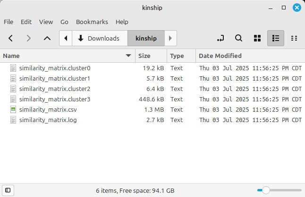
Task: Switch to list view
Action: [276, 38]
